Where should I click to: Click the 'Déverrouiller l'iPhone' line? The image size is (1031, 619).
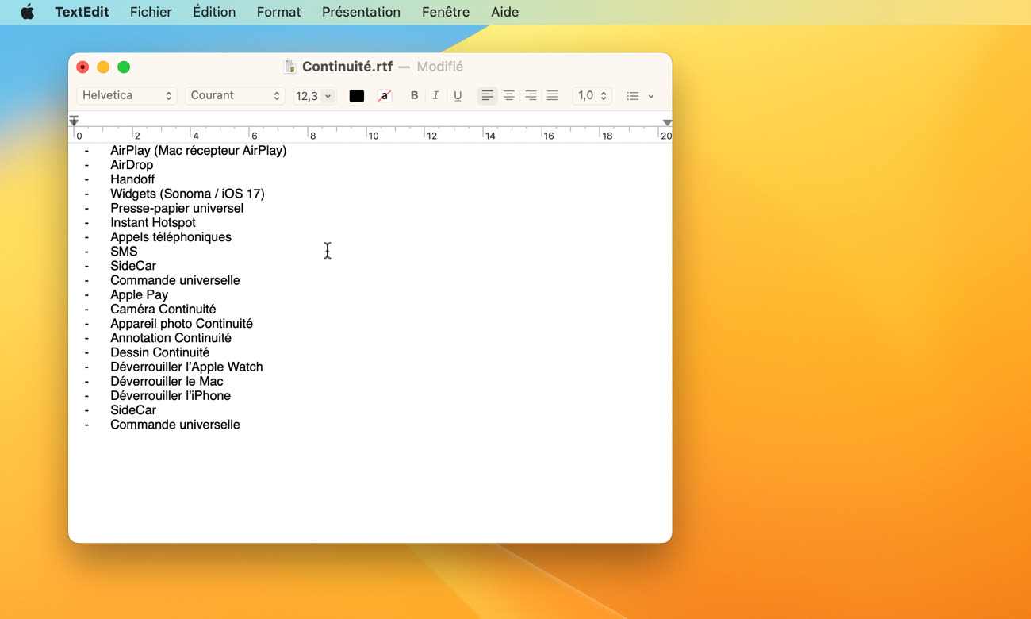[171, 395]
